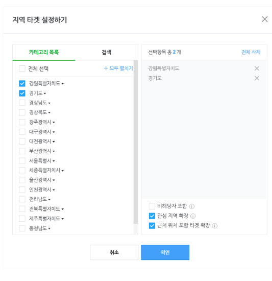The height and width of the screenshot is (281, 272).
Task: Check the 전체 선택 checkbox
Action: click(22, 68)
